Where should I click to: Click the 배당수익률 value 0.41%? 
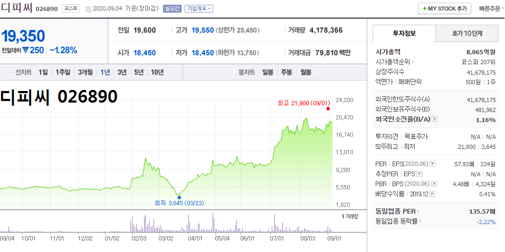487,194
